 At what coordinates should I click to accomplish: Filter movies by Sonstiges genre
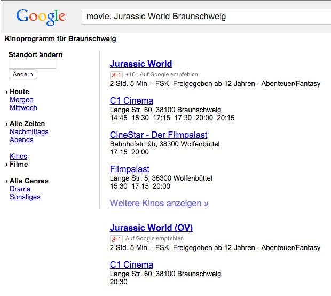(25, 197)
